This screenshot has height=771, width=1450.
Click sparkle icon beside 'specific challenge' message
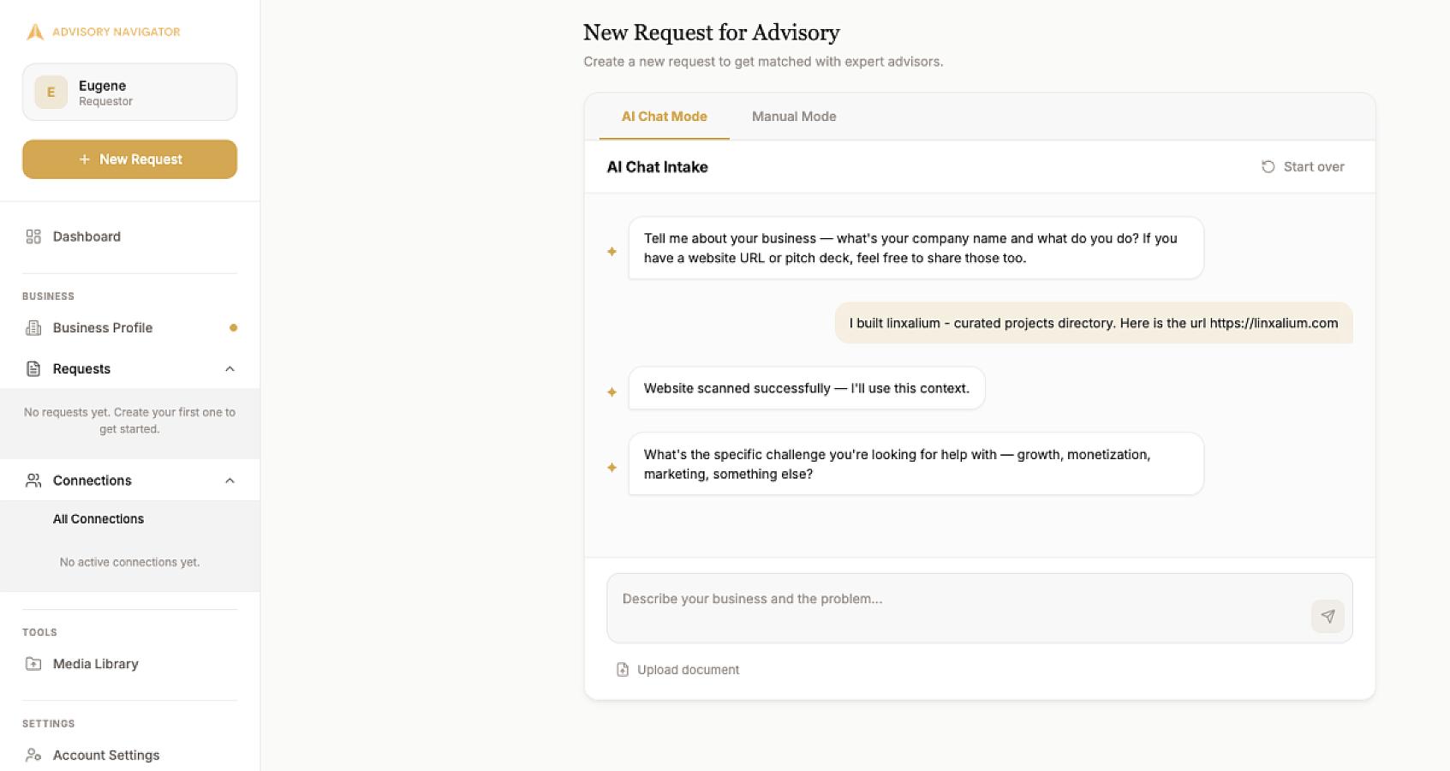612,467
